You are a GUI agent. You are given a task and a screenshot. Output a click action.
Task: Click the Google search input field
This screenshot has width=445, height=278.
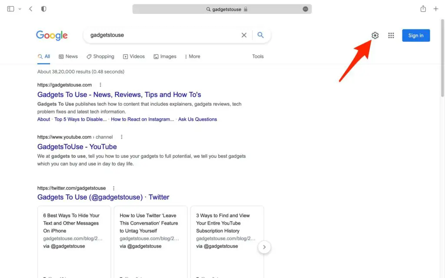tap(163, 35)
